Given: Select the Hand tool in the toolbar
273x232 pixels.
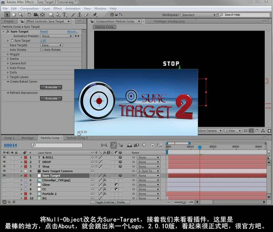Looking at the screenshot, I should click(x=14, y=15).
